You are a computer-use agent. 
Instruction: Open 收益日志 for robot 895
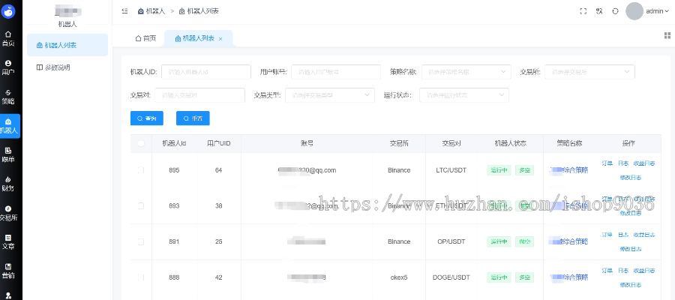click(x=644, y=163)
